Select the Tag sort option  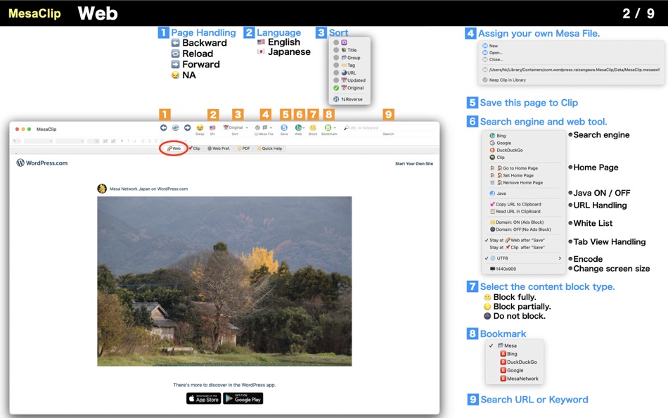[345, 65]
